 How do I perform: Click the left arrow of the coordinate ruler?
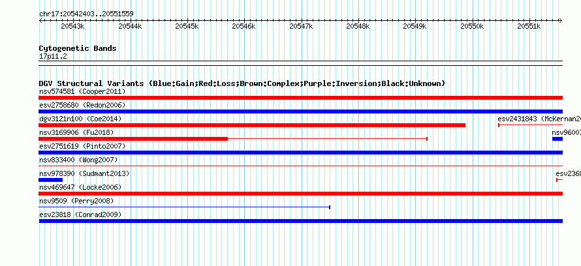(x=40, y=21)
